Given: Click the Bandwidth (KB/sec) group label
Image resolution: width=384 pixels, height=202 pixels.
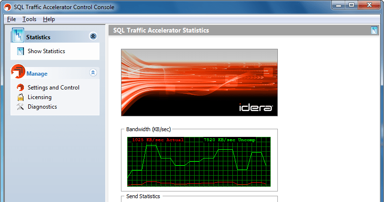Looking at the screenshot, I should tap(148, 129).
